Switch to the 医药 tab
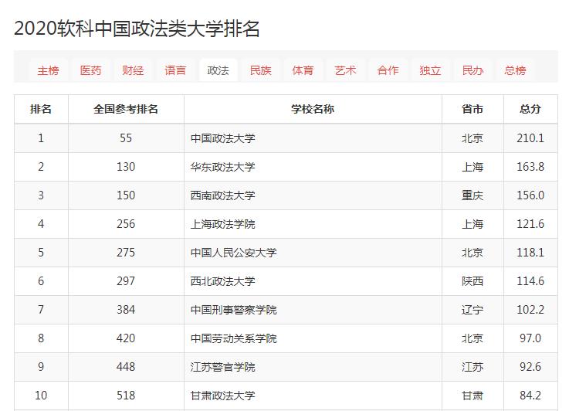The width and height of the screenshot is (569, 411). pyautogui.click(x=90, y=70)
